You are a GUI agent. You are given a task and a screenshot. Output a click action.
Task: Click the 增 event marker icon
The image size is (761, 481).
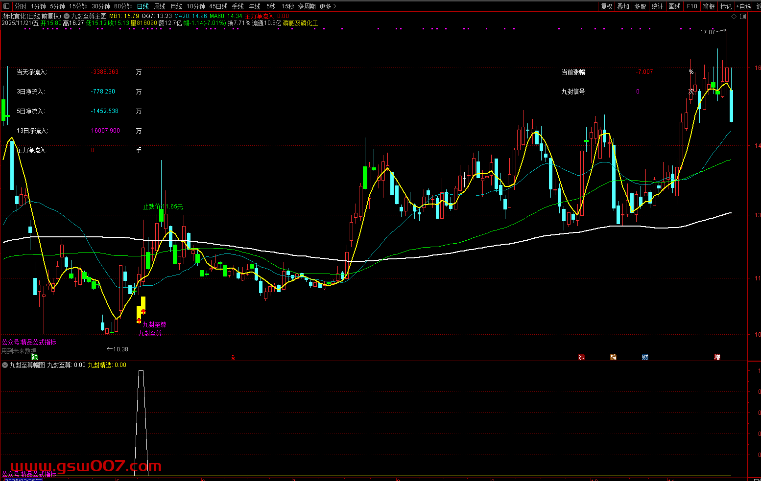tap(717, 357)
